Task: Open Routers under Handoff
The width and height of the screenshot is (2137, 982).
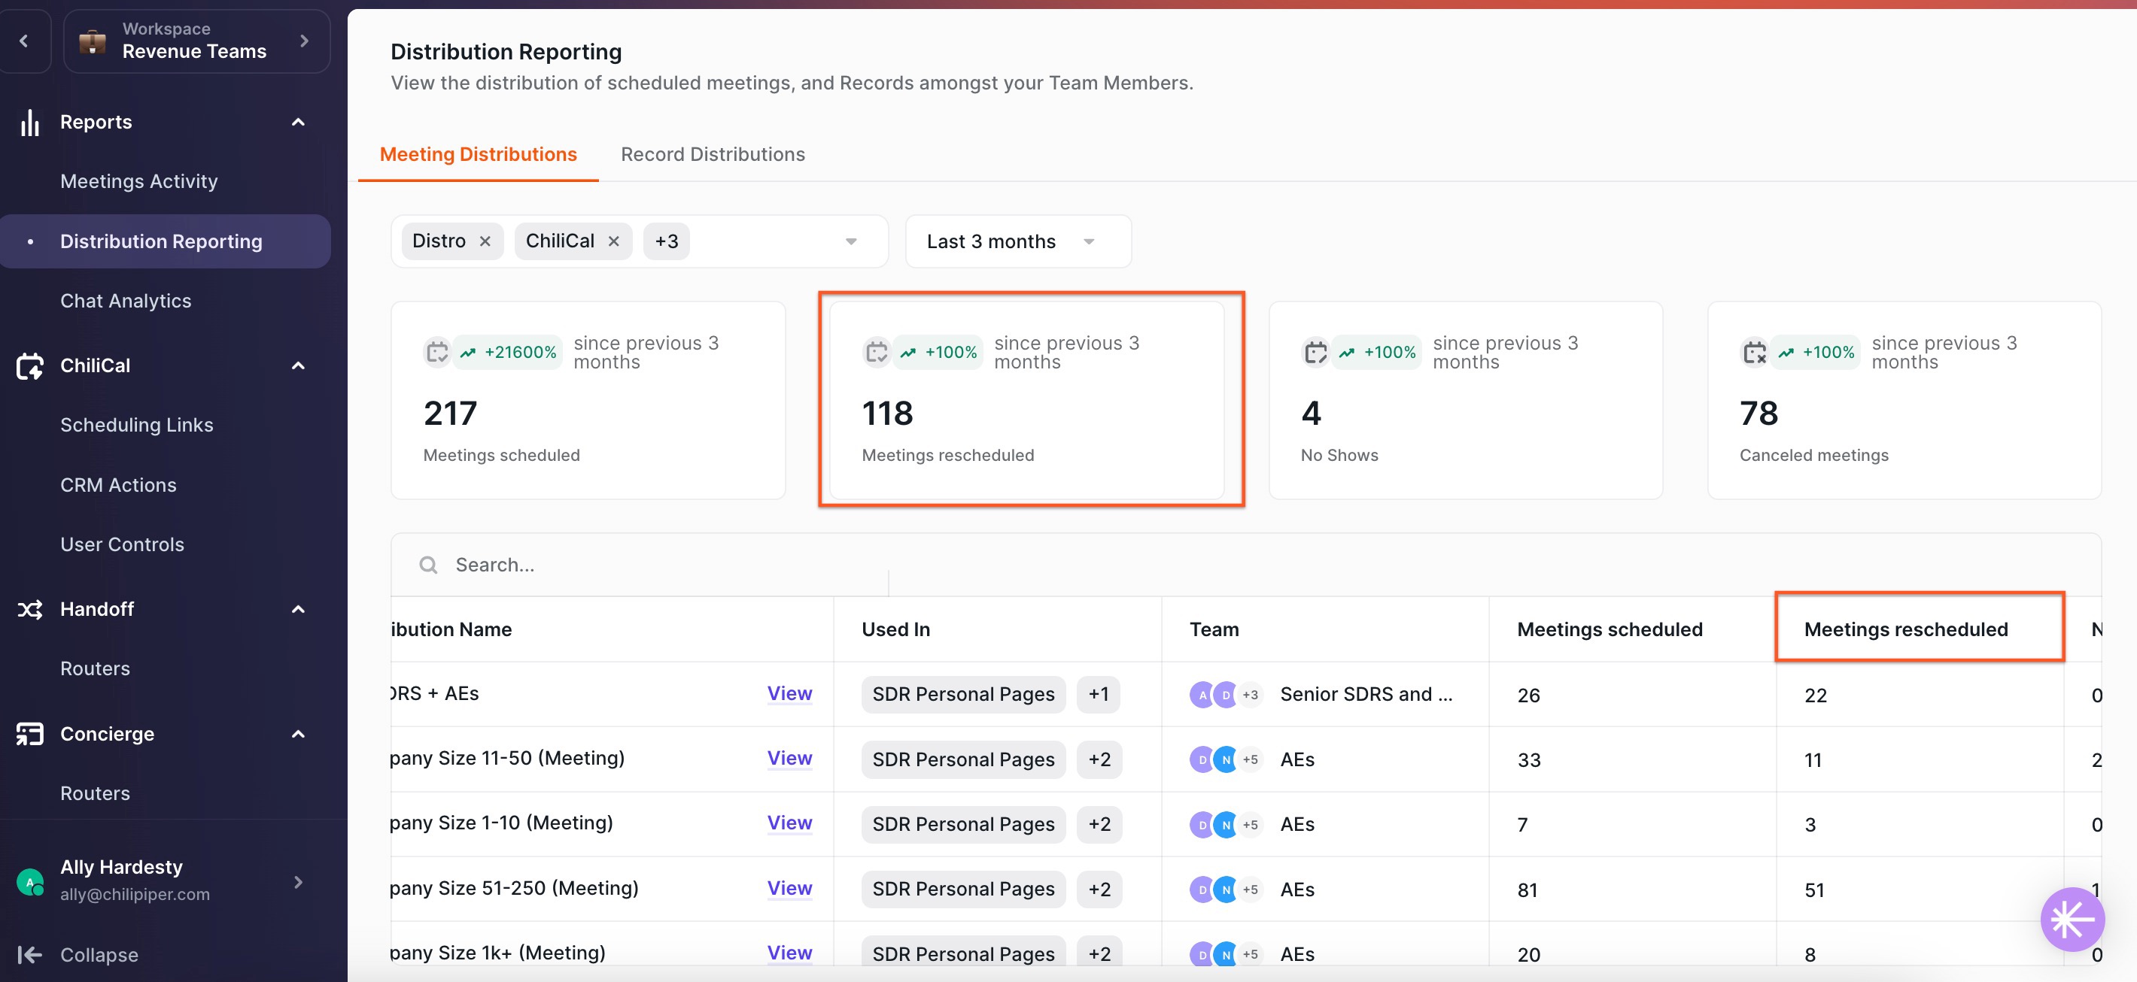Action: point(95,668)
